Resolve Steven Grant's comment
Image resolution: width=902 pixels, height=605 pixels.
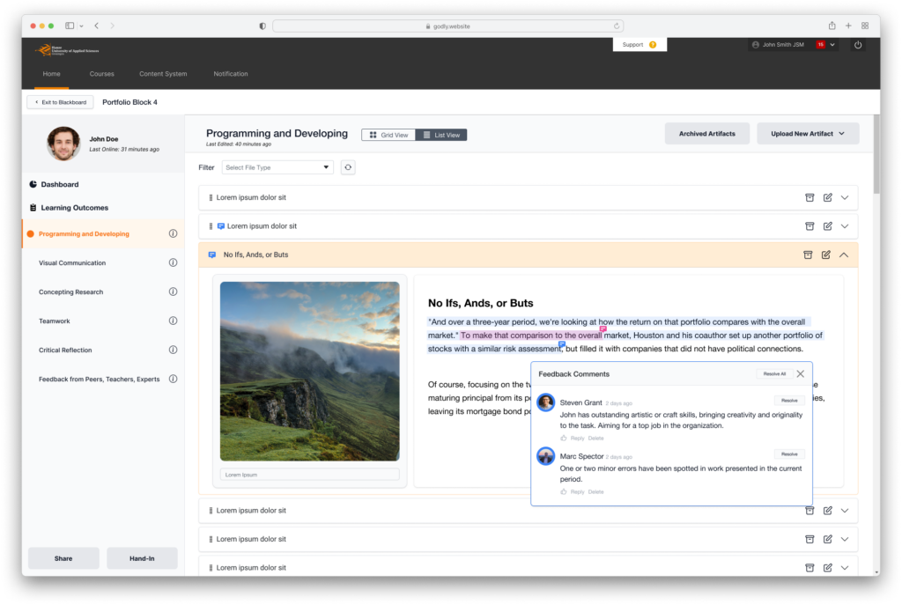[789, 401]
